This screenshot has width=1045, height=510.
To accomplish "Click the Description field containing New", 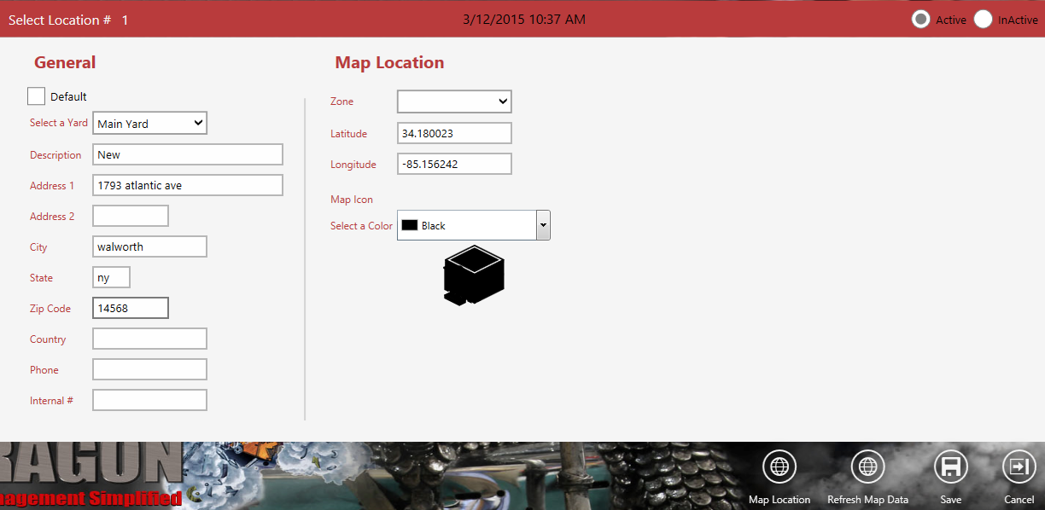I will (x=188, y=154).
